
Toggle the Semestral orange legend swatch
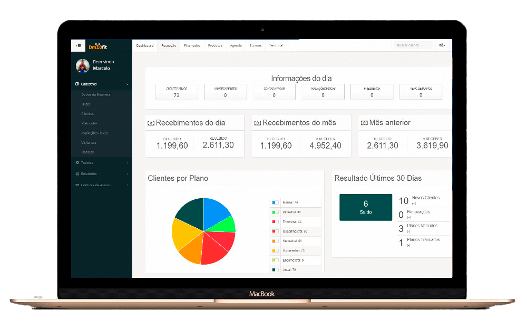[x=275, y=241]
